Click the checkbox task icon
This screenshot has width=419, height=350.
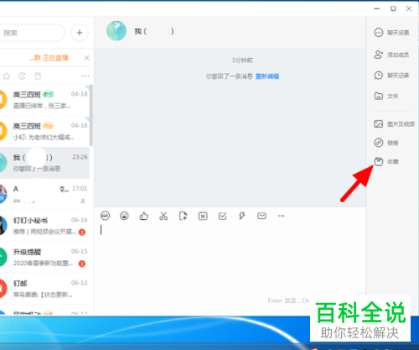(222, 216)
